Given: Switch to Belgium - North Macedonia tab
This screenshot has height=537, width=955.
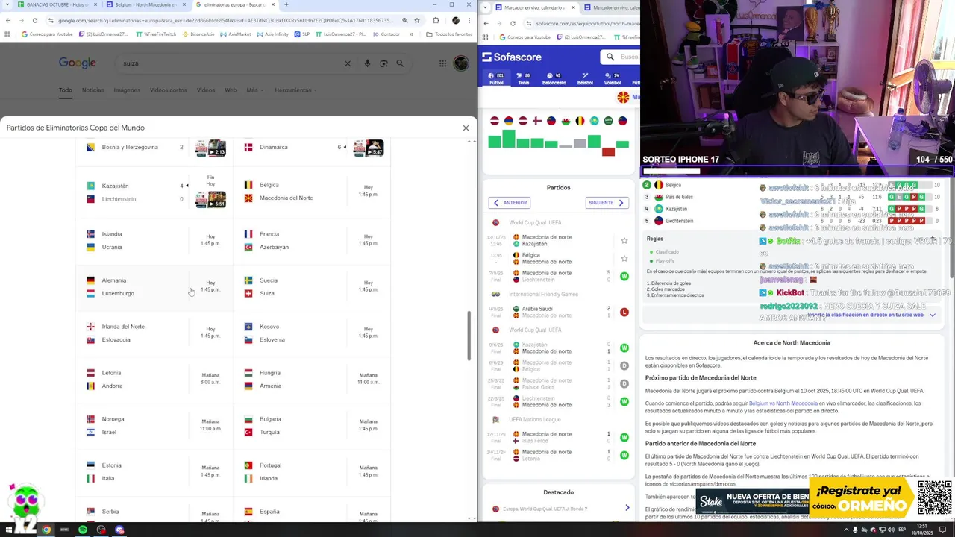Looking at the screenshot, I should pos(145,4).
